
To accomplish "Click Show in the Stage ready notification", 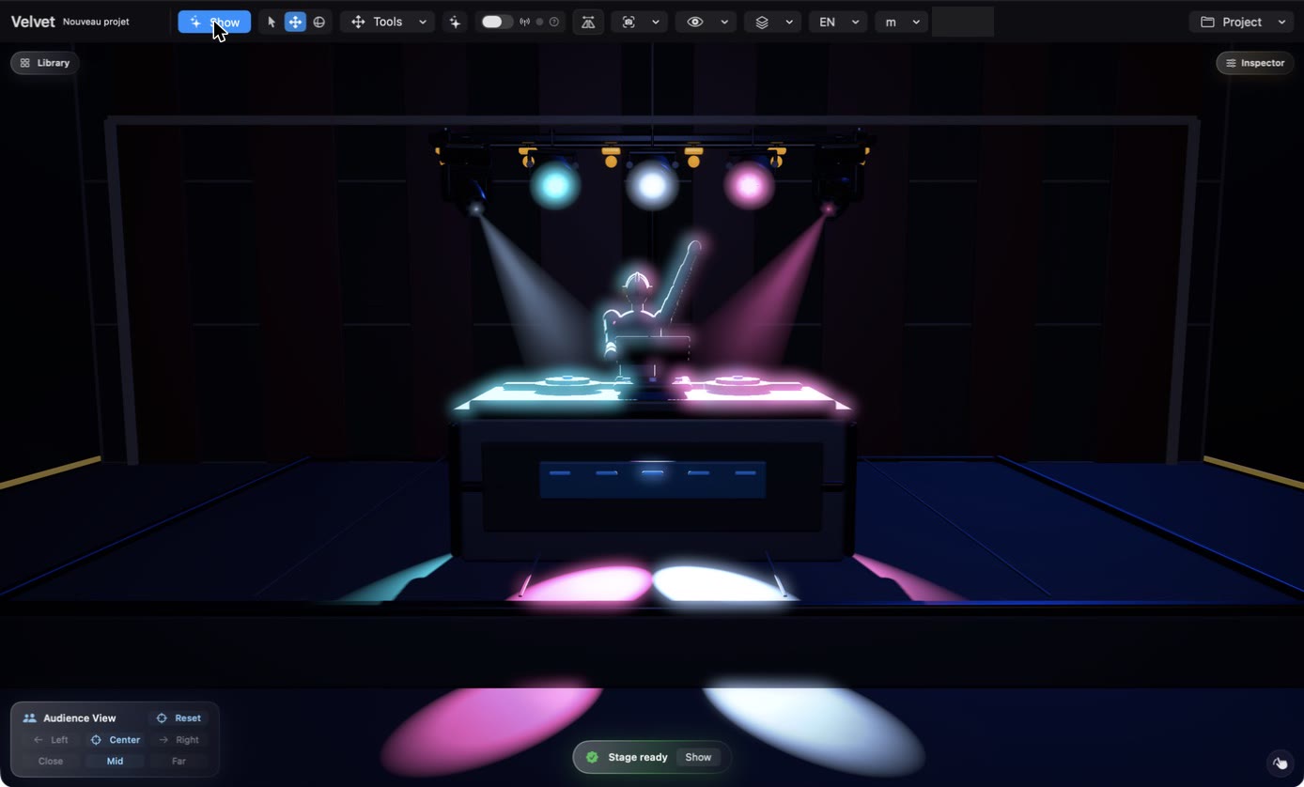I will pos(698,757).
